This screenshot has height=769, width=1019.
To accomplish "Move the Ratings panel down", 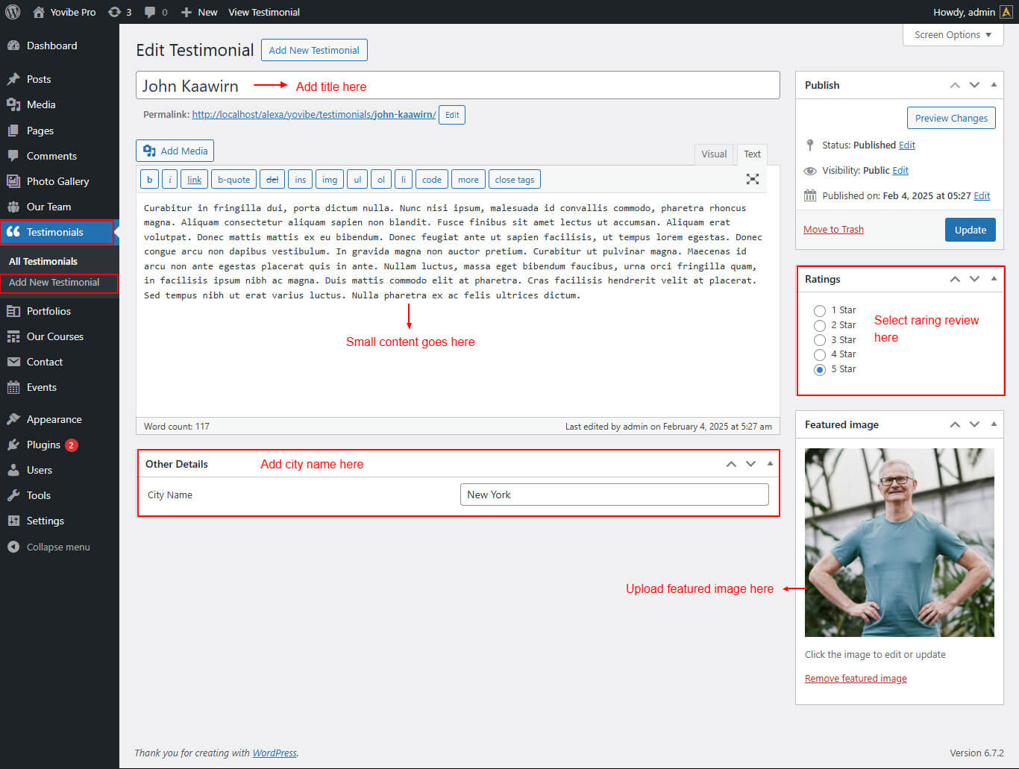I will (974, 279).
